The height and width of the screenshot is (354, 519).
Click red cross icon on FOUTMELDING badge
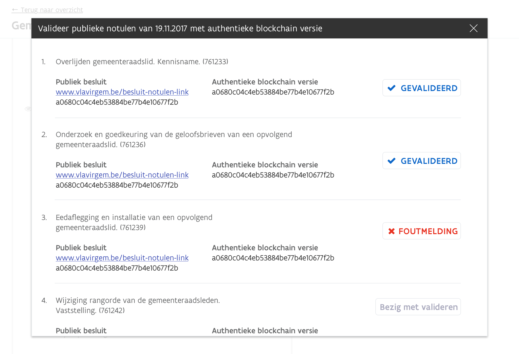(392, 231)
